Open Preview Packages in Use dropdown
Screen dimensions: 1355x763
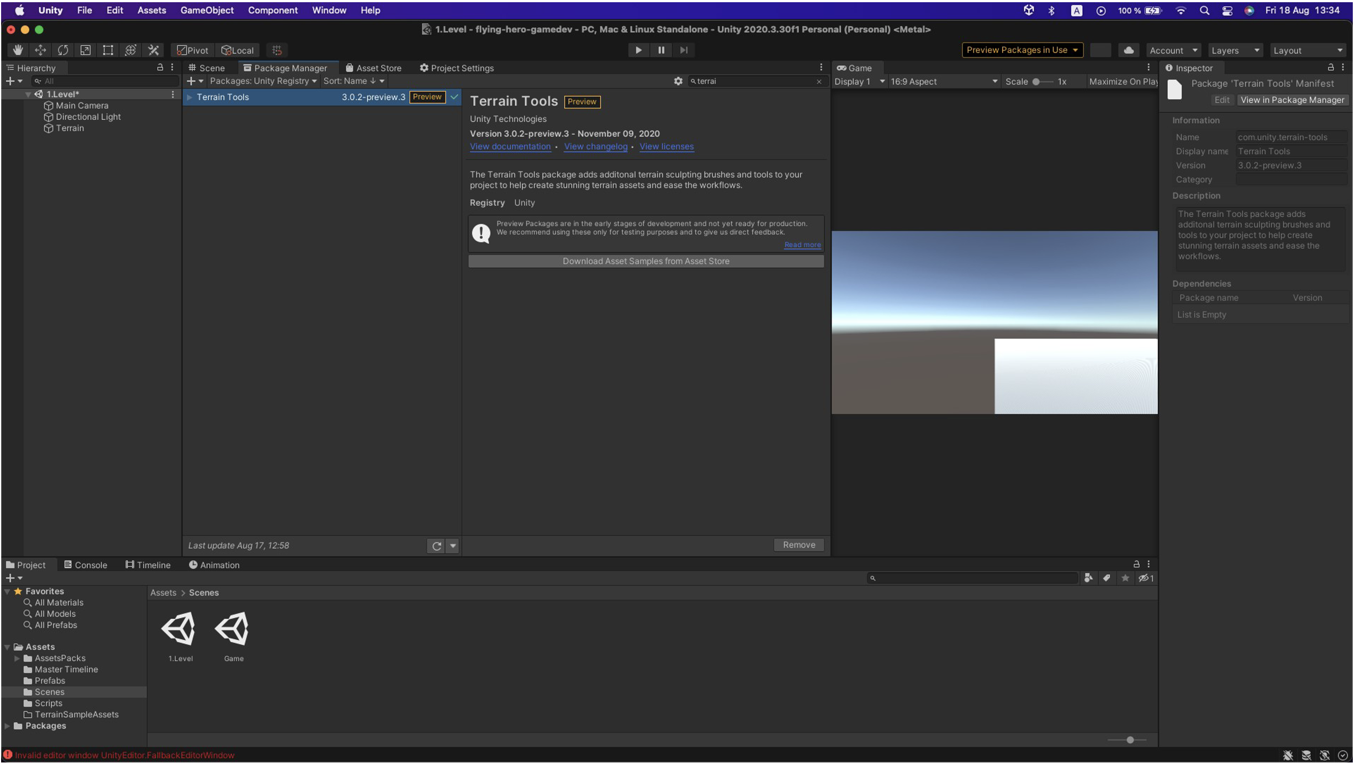click(1022, 50)
